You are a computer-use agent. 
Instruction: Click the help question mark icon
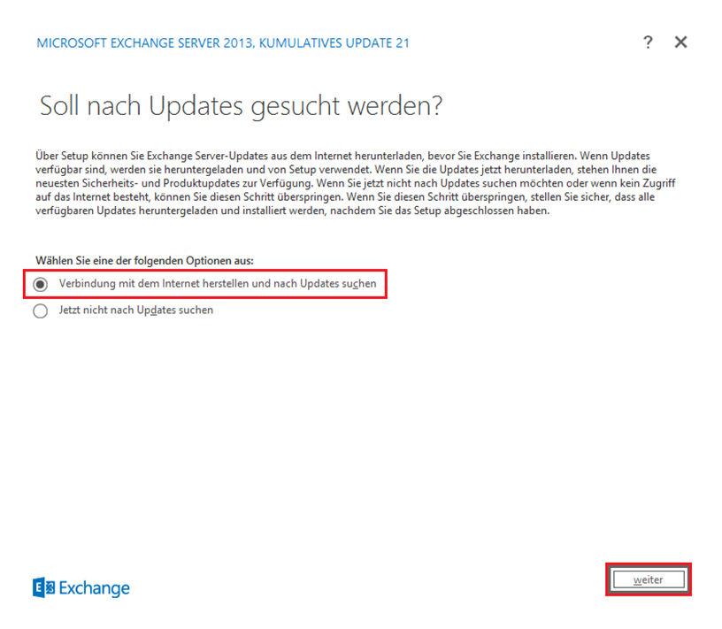click(648, 42)
